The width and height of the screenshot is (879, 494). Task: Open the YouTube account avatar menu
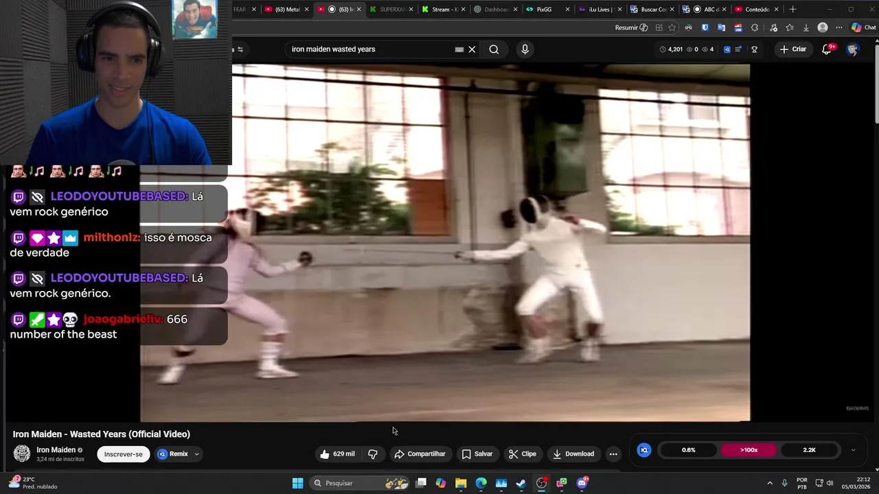[x=852, y=49]
